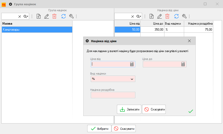Close the Націнка від ціни dialog
This screenshot has width=223, height=134.
coord(189,41)
